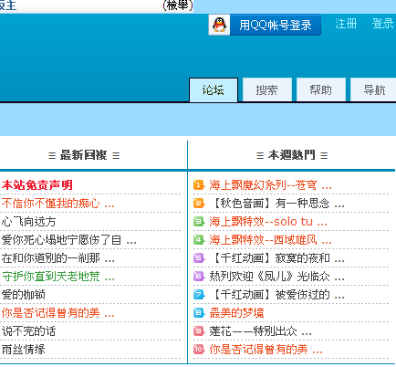Click the orange rank 2 badge
The image size is (396, 367).
click(199, 204)
